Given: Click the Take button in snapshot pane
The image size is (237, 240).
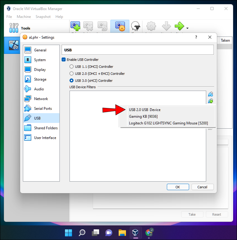Looking at the screenshot, I should click(192, 214).
